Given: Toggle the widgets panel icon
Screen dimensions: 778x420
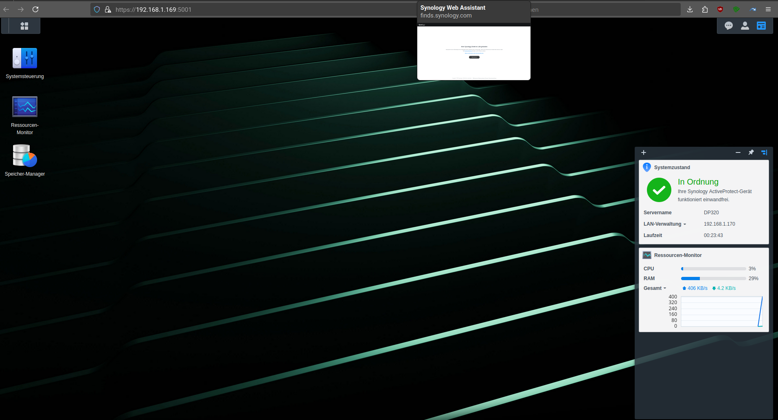Looking at the screenshot, I should point(761,26).
